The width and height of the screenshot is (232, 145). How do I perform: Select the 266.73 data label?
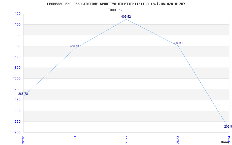point(23,94)
